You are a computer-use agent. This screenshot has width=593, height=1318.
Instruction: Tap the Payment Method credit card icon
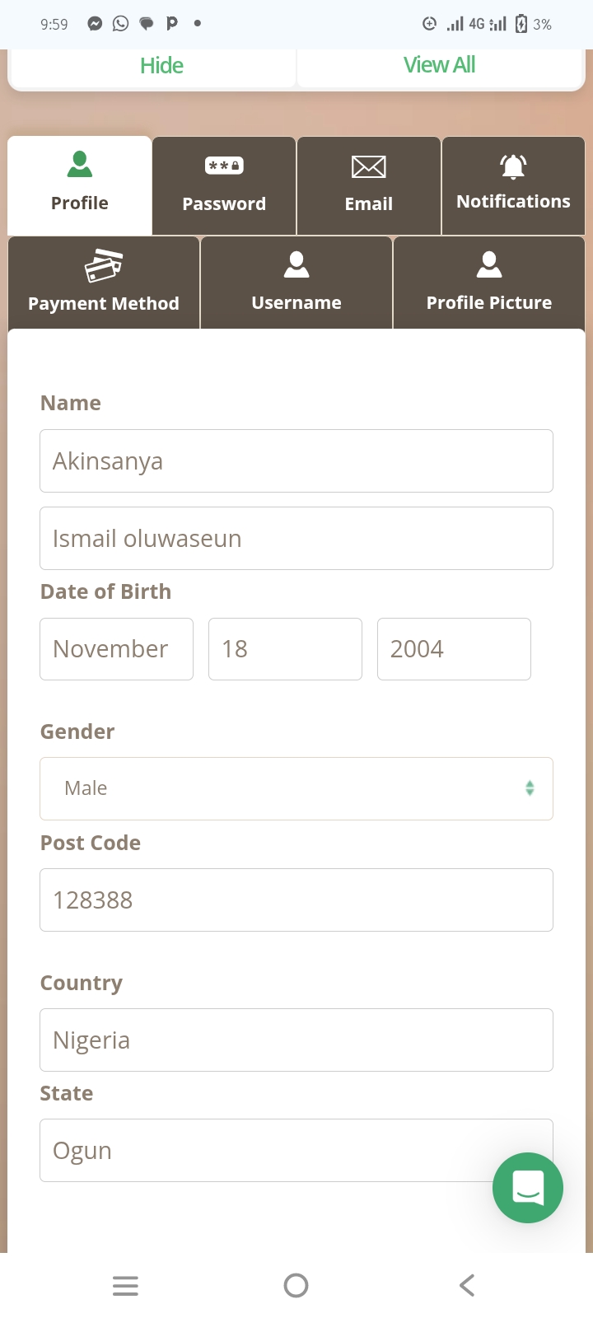[x=104, y=266]
